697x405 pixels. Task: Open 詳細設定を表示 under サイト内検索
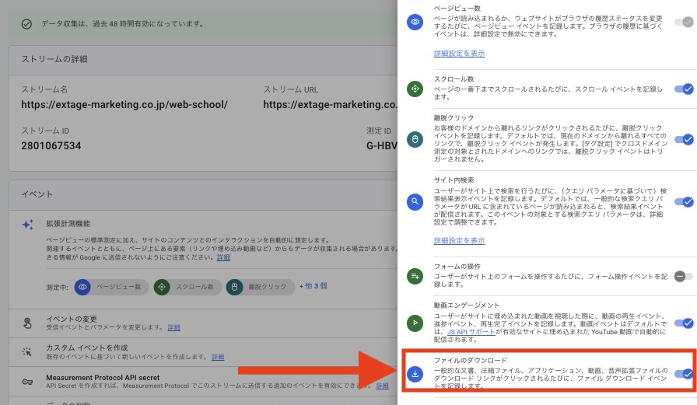(x=459, y=241)
